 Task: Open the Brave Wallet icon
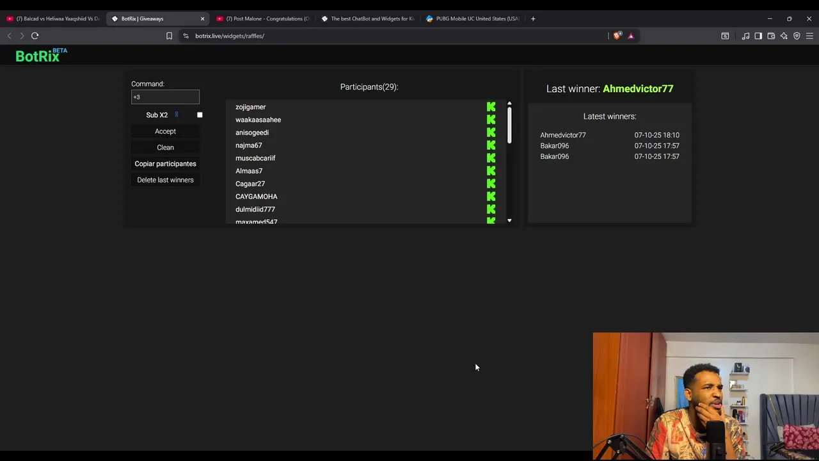(x=771, y=36)
